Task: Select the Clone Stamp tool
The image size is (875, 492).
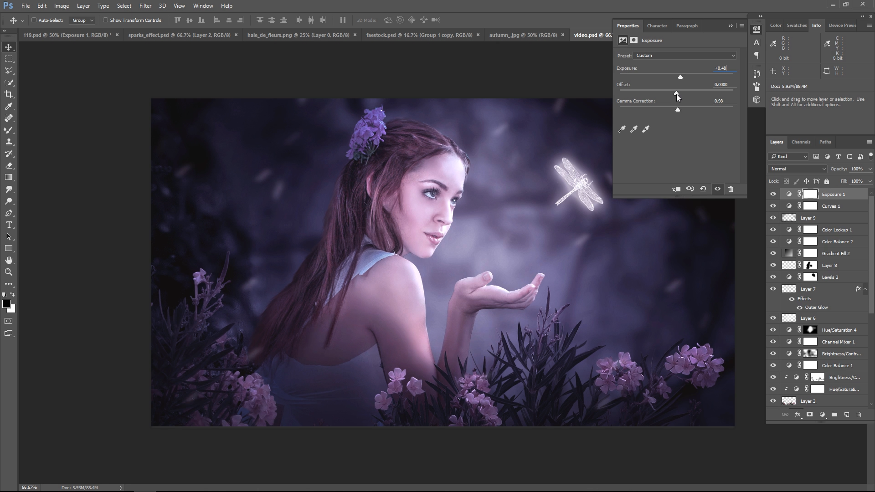Action: click(x=9, y=142)
